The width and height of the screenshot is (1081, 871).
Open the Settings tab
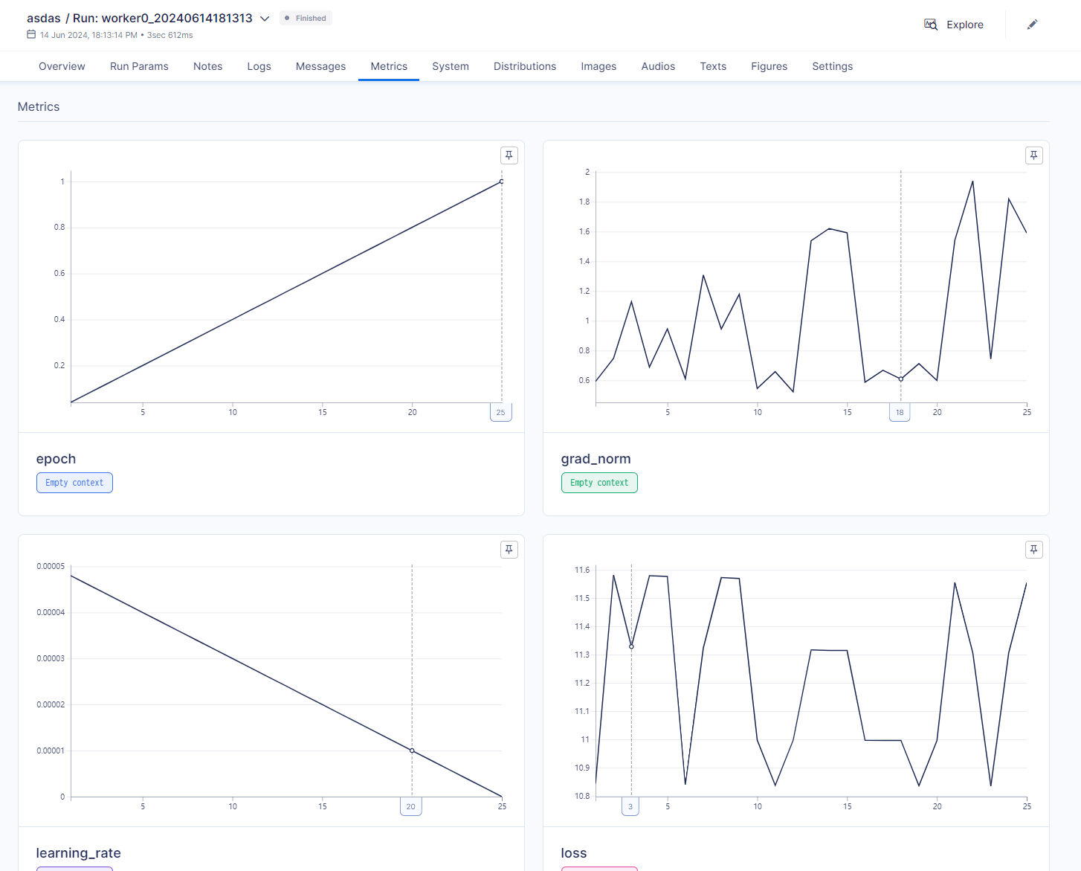tap(832, 66)
